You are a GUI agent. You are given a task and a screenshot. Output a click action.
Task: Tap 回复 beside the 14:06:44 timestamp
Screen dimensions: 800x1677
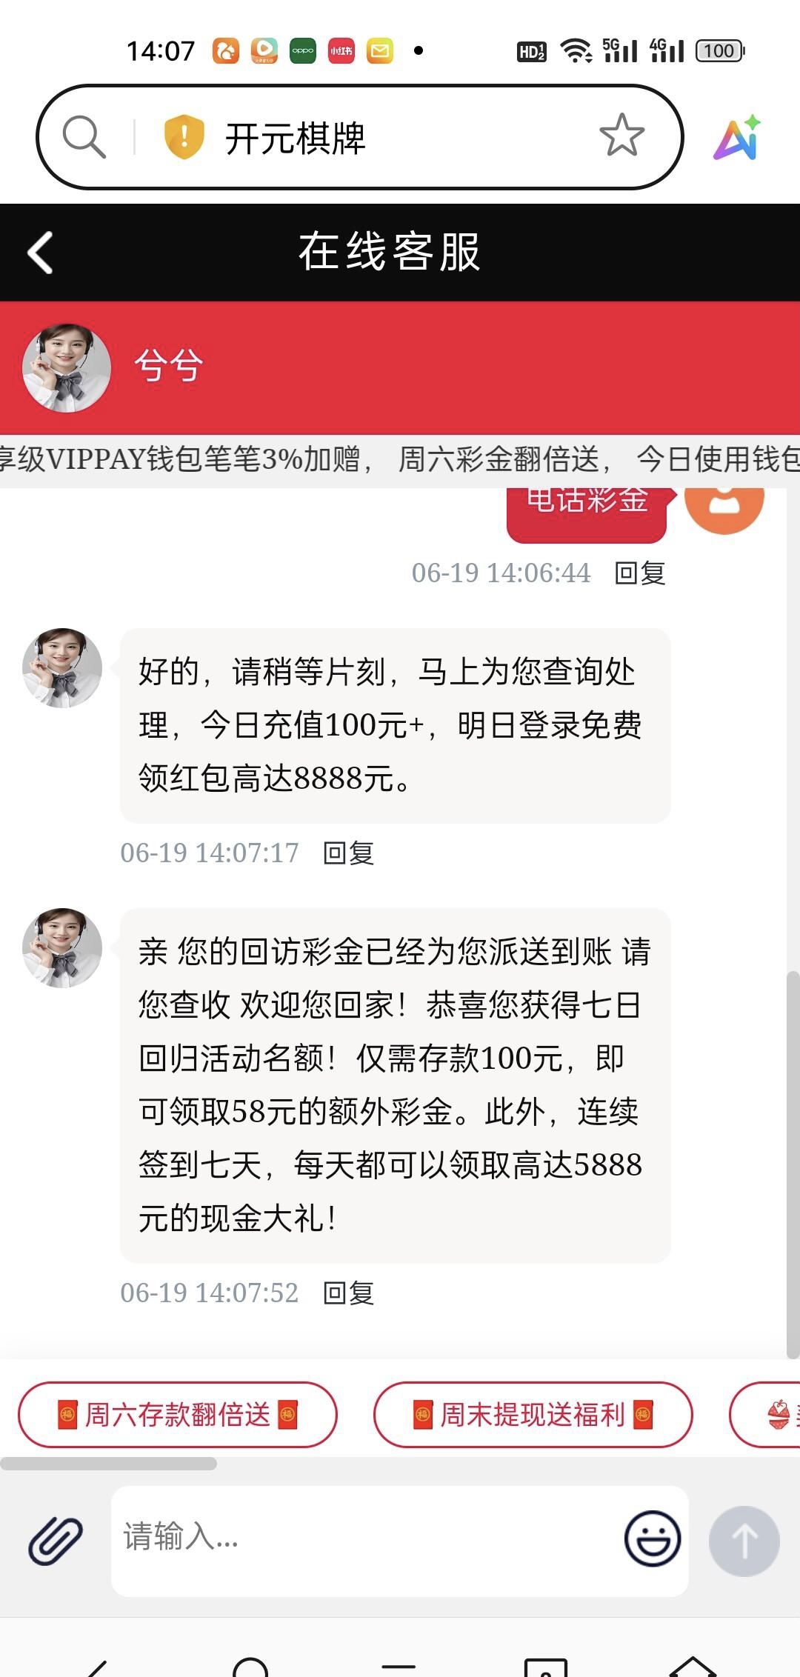[x=640, y=573]
